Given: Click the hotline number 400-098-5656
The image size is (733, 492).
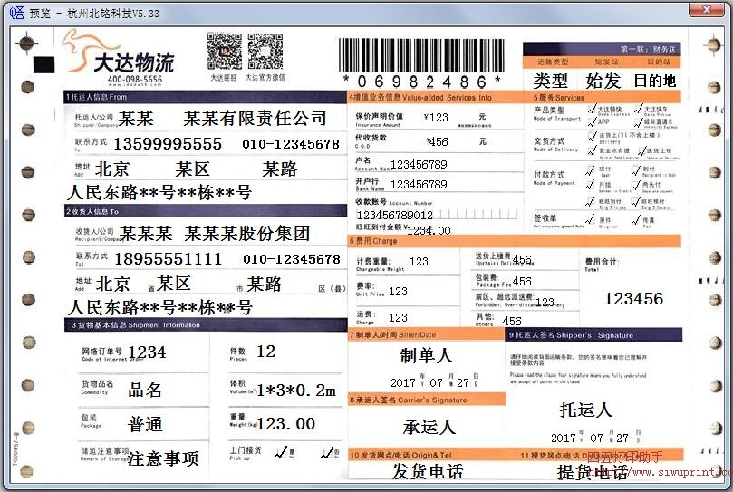Looking at the screenshot, I should [135, 79].
